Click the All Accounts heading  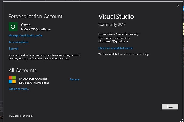(22, 70)
